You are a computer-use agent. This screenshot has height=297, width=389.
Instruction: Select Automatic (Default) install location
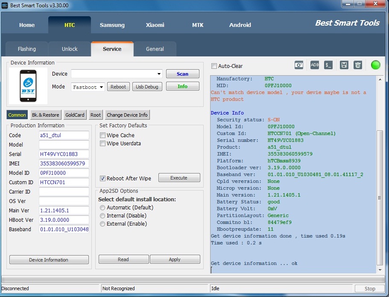pos(102,208)
